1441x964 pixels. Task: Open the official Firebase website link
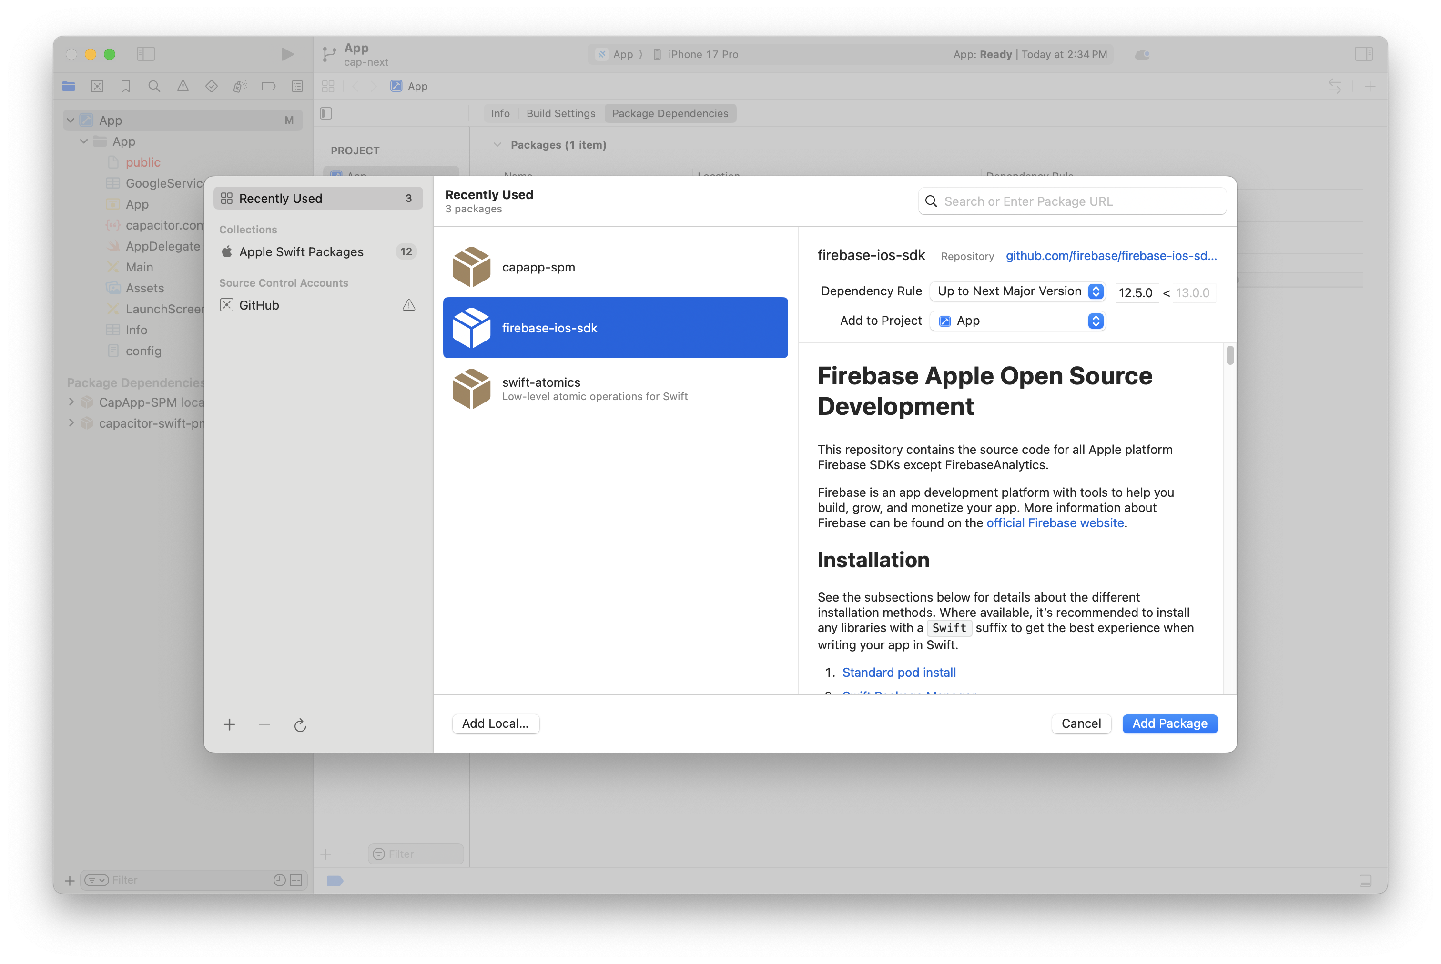(1055, 523)
